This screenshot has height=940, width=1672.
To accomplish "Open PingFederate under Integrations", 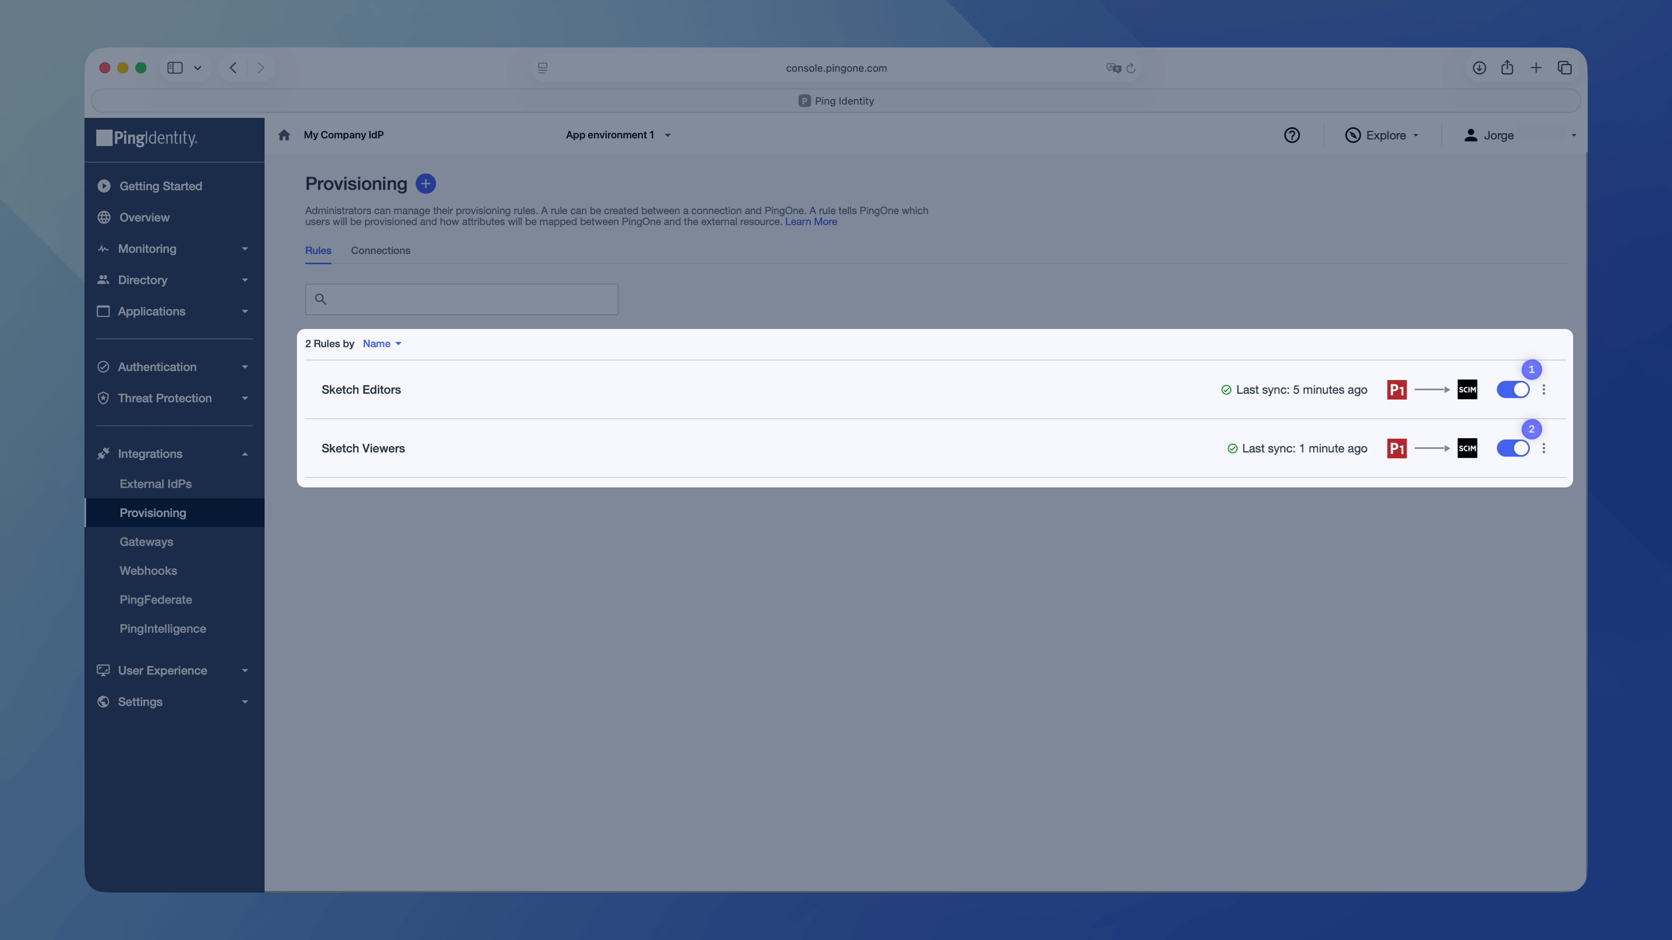I will point(156,599).
